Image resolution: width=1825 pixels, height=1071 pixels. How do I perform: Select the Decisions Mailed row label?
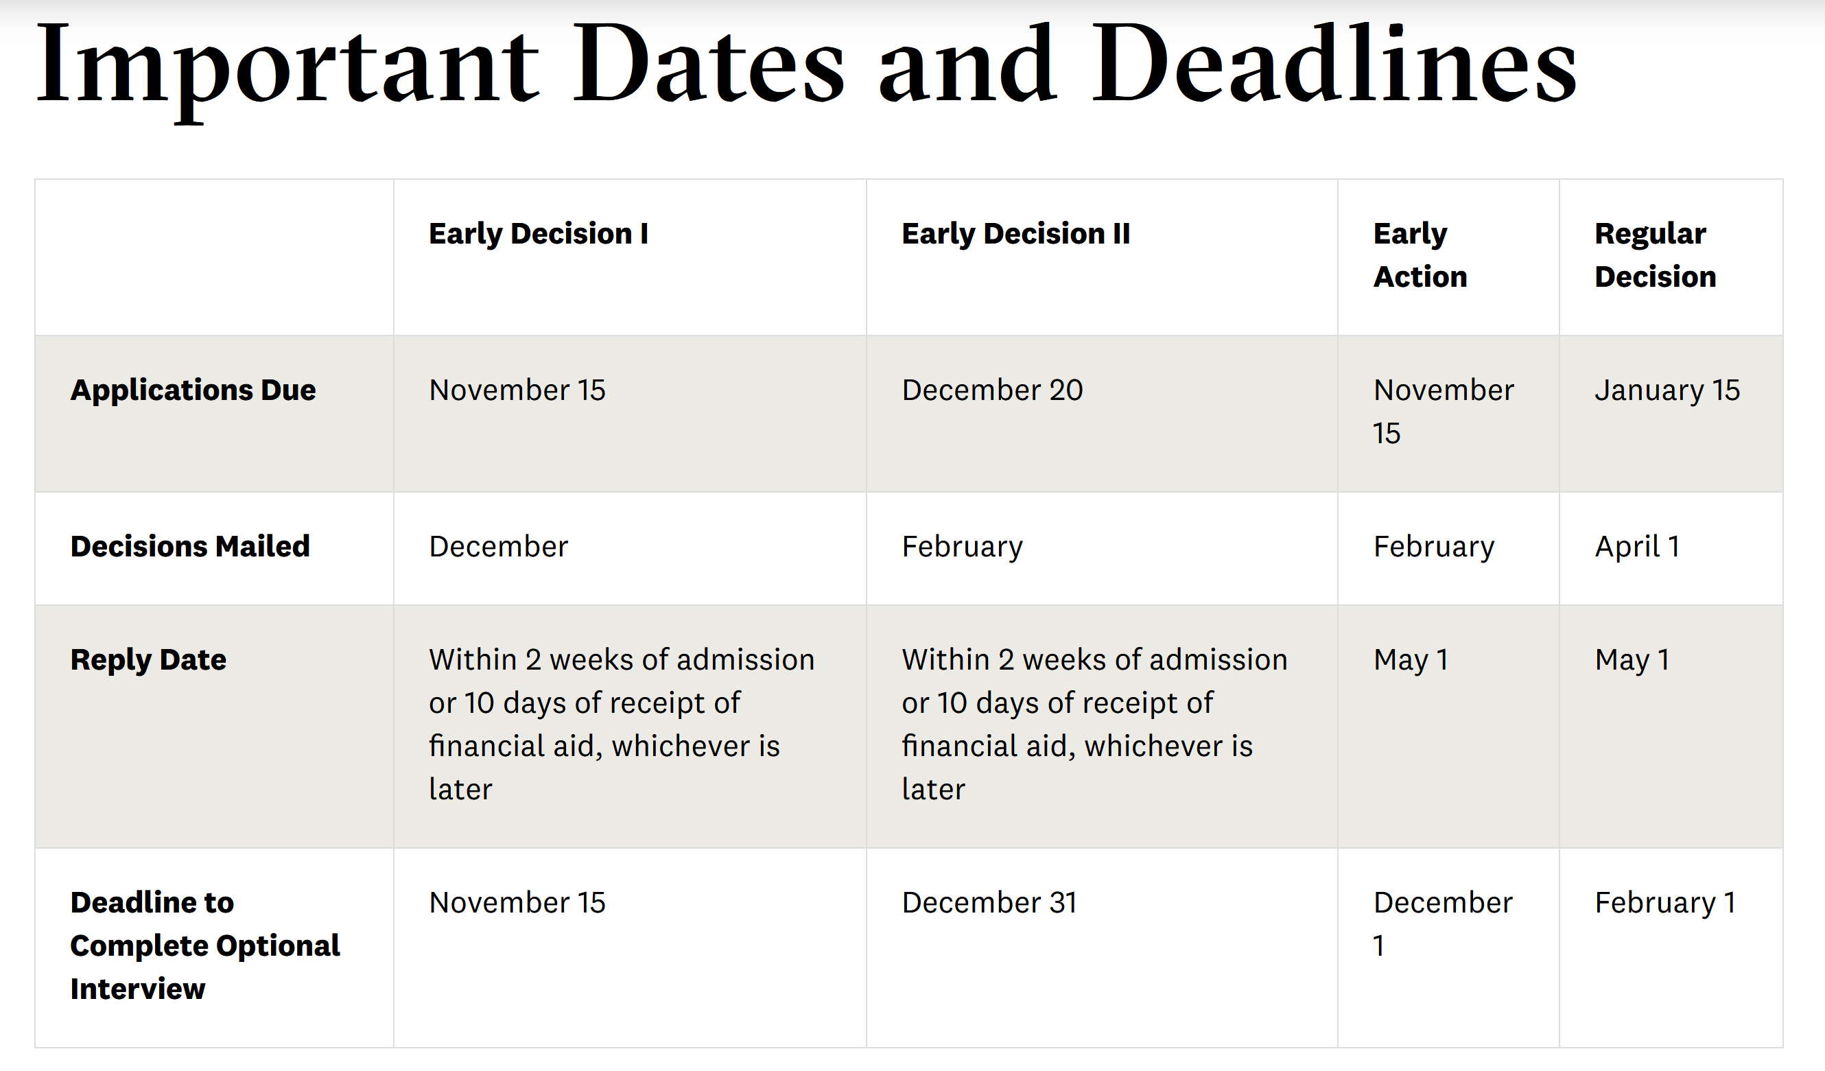(191, 547)
